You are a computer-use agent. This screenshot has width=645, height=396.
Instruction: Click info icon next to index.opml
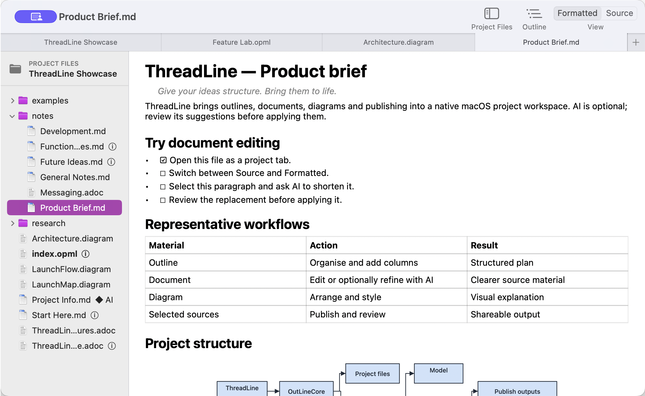[86, 254]
